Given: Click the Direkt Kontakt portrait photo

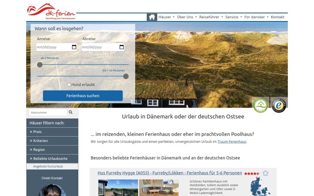Looking at the screenshot, I should pos(52,190).
